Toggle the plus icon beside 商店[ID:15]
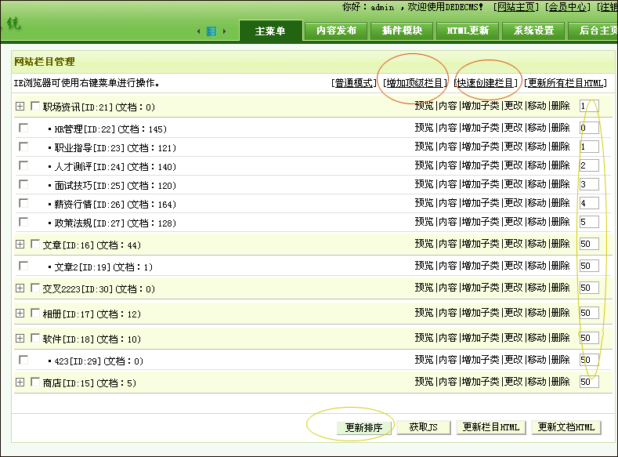Screen dimensions: 618x457 (x=20, y=383)
